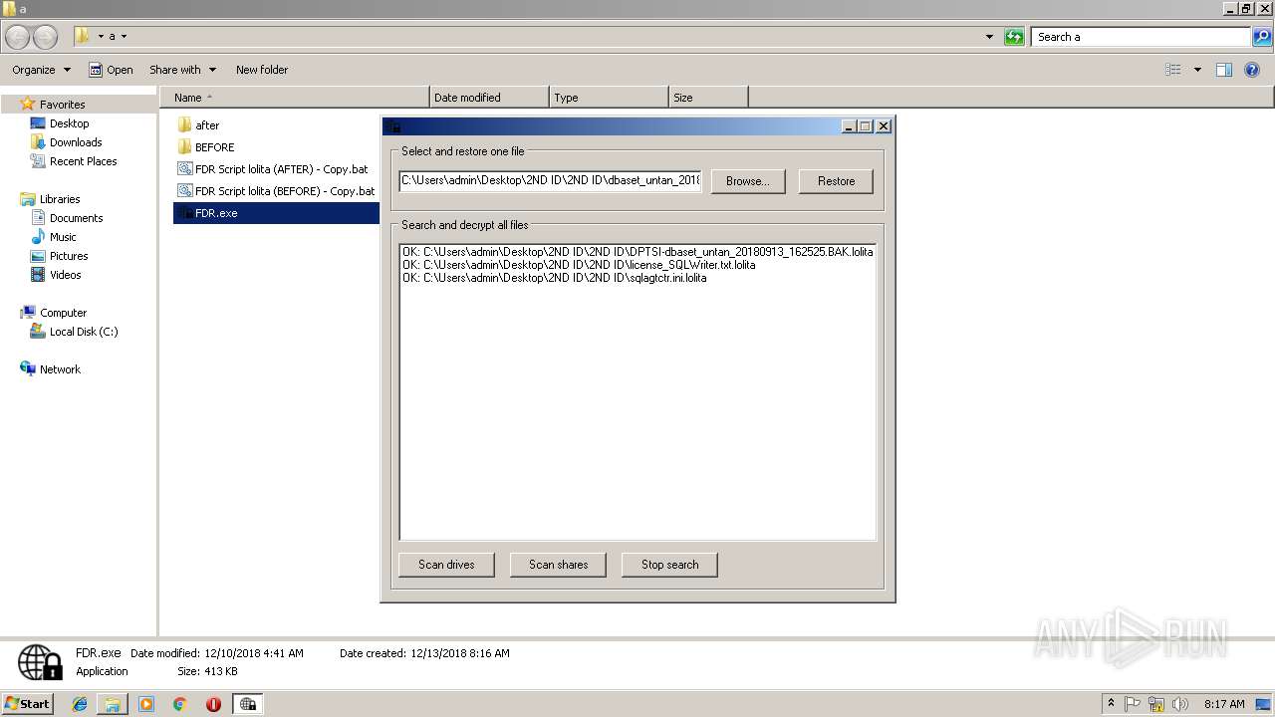Expand address bar history dropdown
Image resolution: width=1275 pixels, height=717 pixels.
[989, 37]
